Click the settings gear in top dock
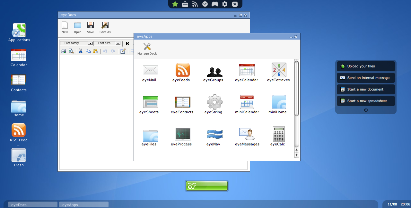This screenshot has width=411, height=208. 225,4
